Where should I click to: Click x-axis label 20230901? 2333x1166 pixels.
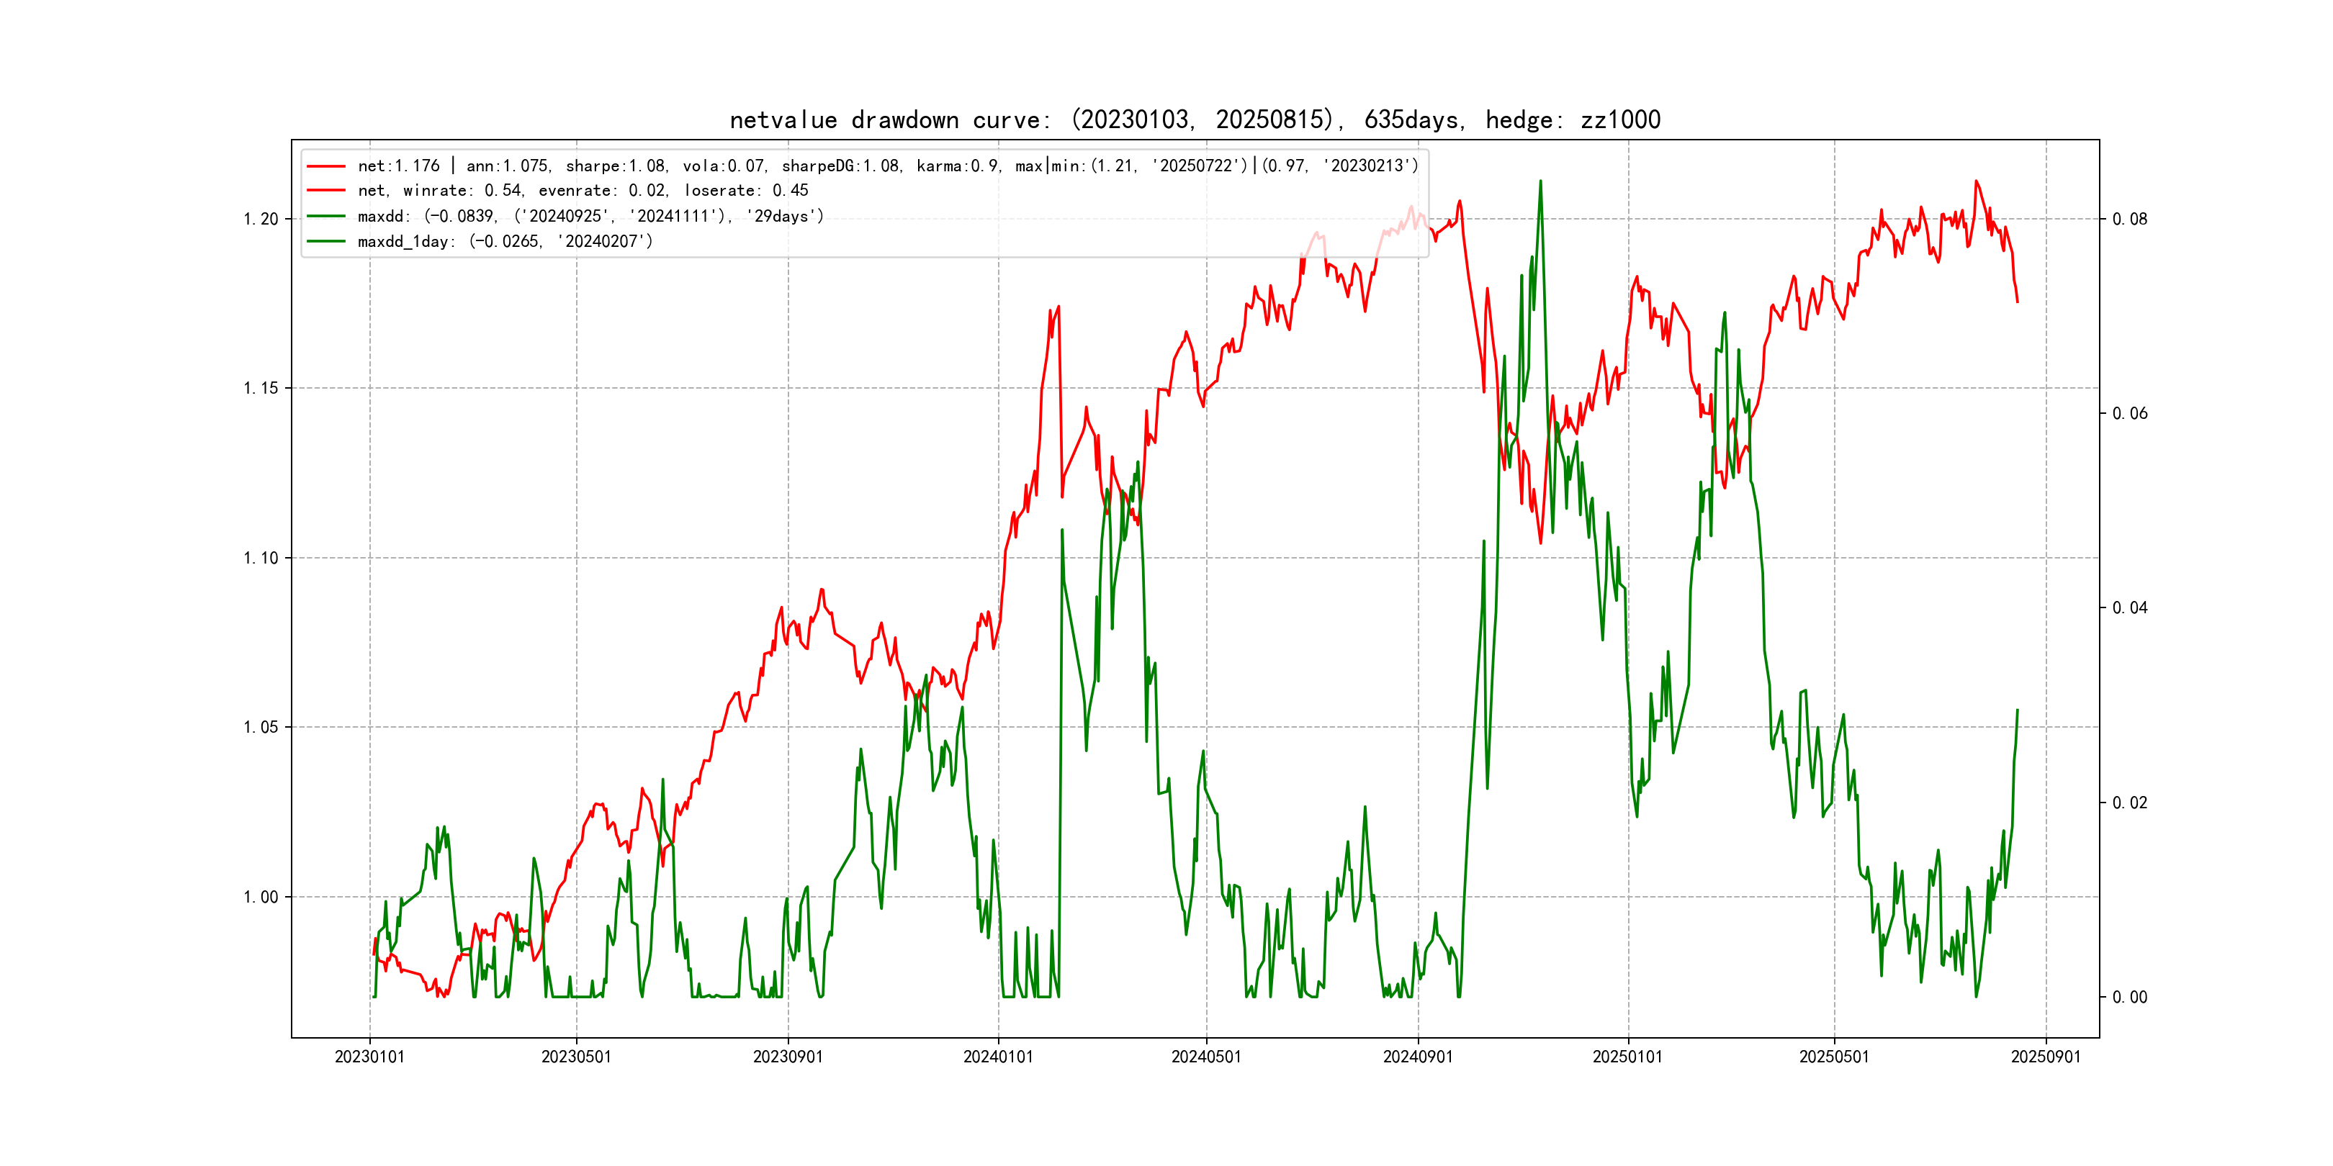pyautogui.click(x=788, y=1057)
